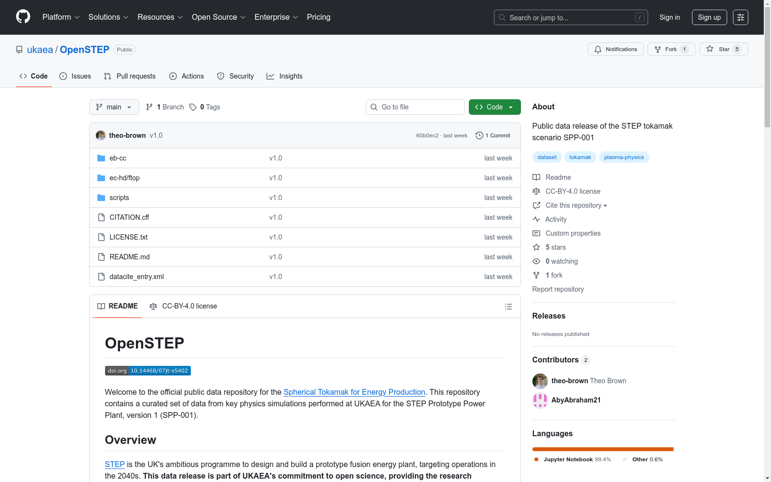Open the Pull requests tab

(130, 76)
